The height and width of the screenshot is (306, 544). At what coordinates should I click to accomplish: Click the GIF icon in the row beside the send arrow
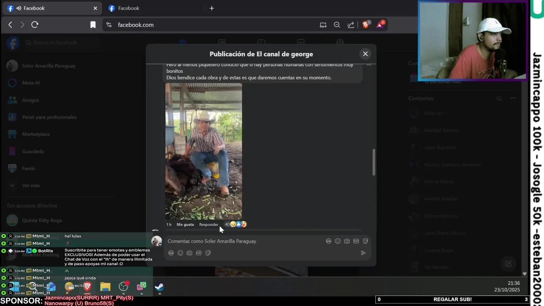point(198,253)
